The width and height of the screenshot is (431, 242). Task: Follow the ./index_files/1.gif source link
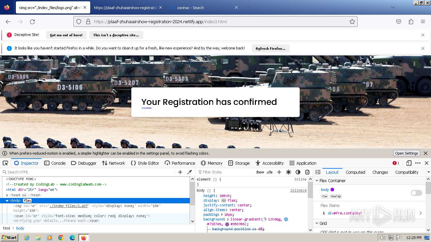tap(69, 206)
